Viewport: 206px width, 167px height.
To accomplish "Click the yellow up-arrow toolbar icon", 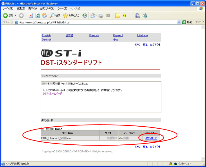I will coord(124,16).
